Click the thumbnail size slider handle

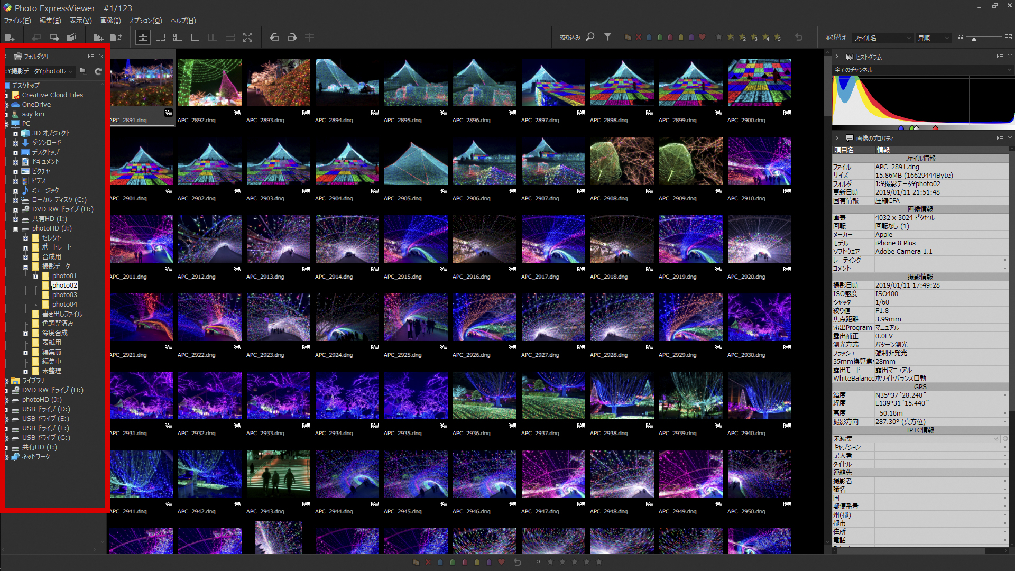coord(974,39)
